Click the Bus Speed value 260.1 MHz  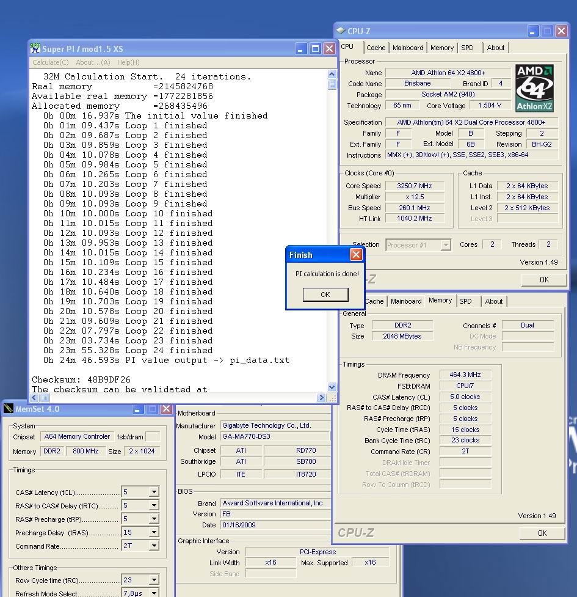point(415,208)
